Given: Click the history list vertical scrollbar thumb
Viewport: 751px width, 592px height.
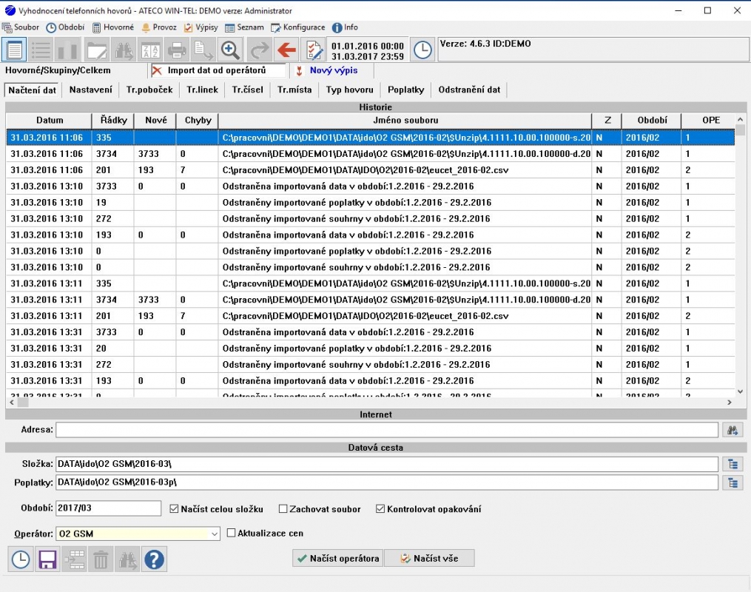Looking at the screenshot, I should [740, 130].
